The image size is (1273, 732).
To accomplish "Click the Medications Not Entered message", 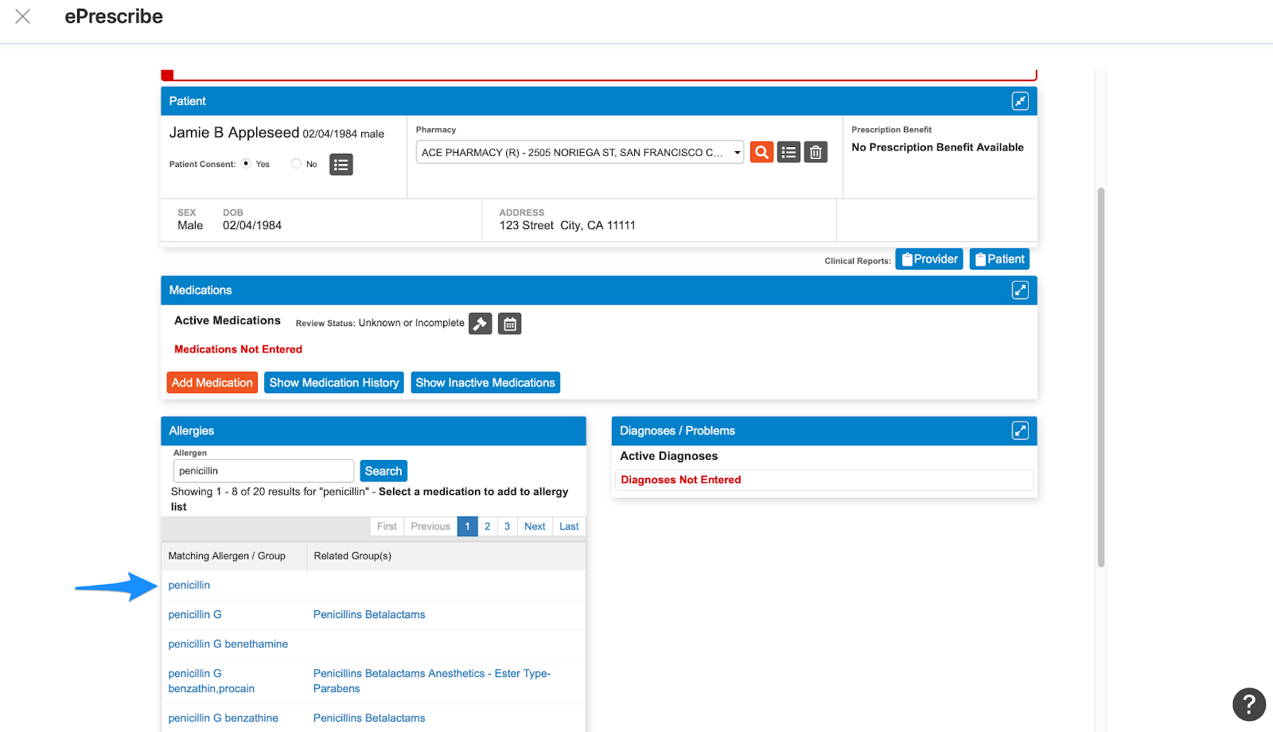I will pyautogui.click(x=239, y=349).
